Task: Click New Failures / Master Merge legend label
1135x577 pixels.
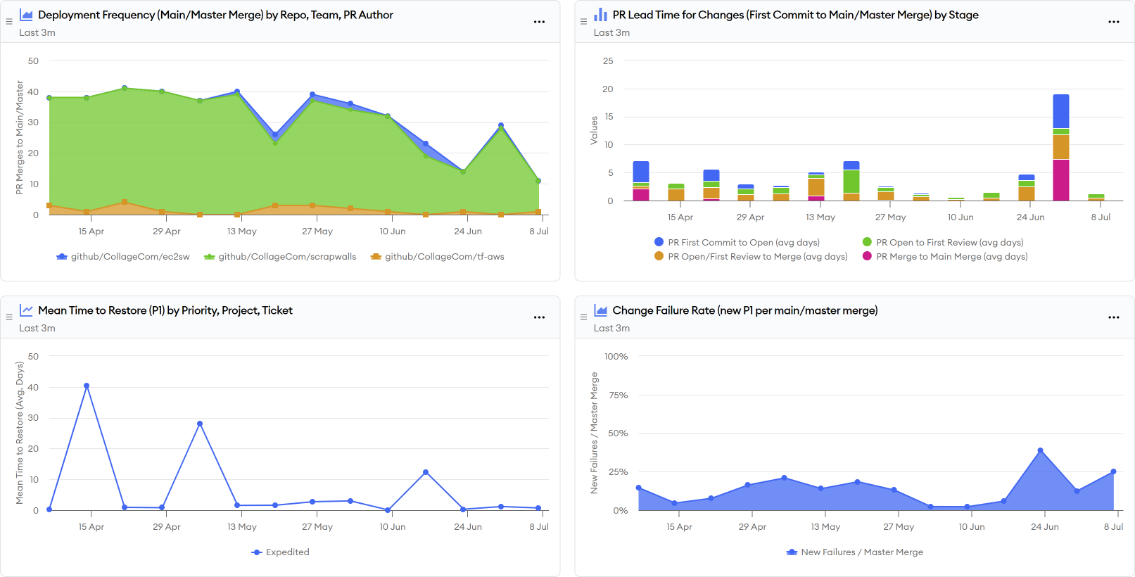Action: click(x=861, y=552)
